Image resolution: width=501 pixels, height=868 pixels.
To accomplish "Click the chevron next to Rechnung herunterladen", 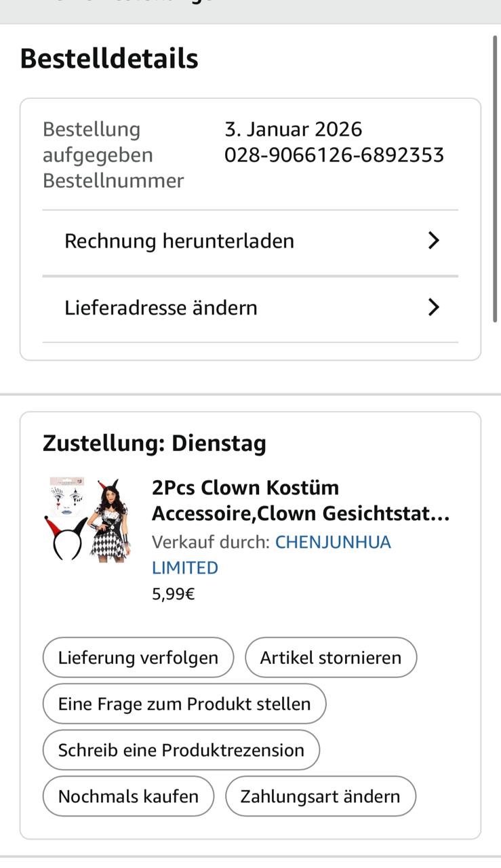I will click(434, 241).
